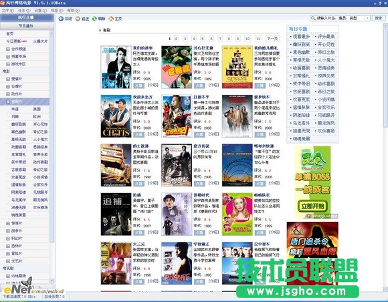Select 日韩 under 喜剧片
388x302 pixels.
[15, 117]
